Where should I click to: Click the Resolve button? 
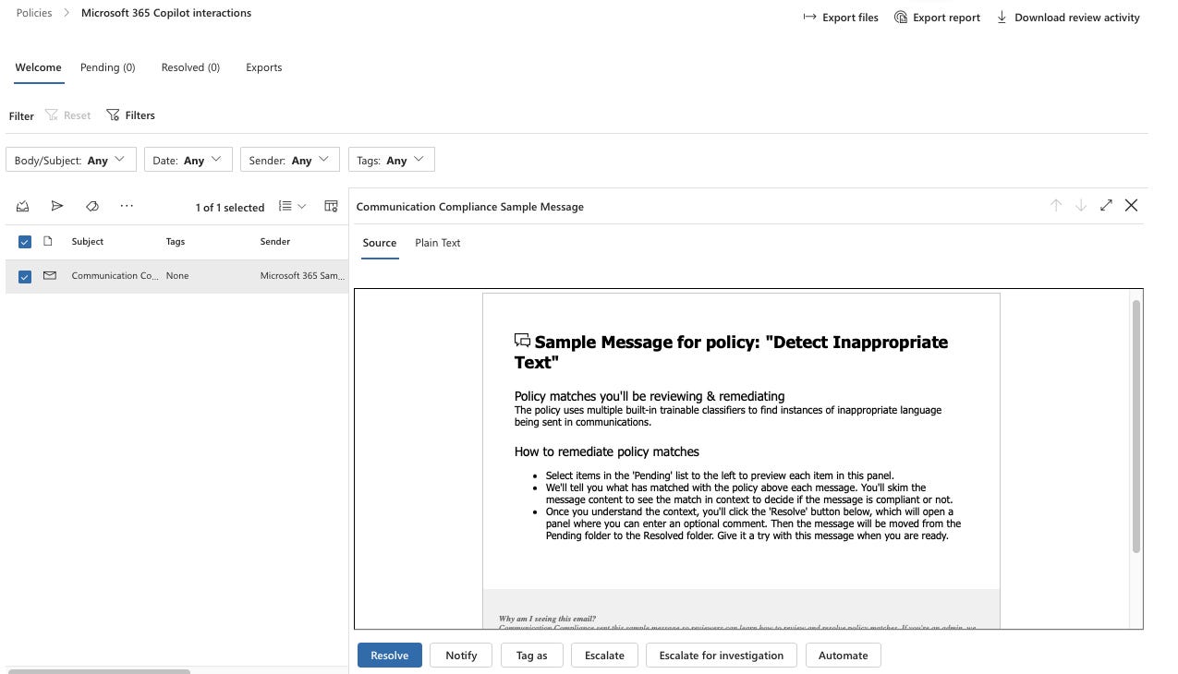[x=390, y=656]
